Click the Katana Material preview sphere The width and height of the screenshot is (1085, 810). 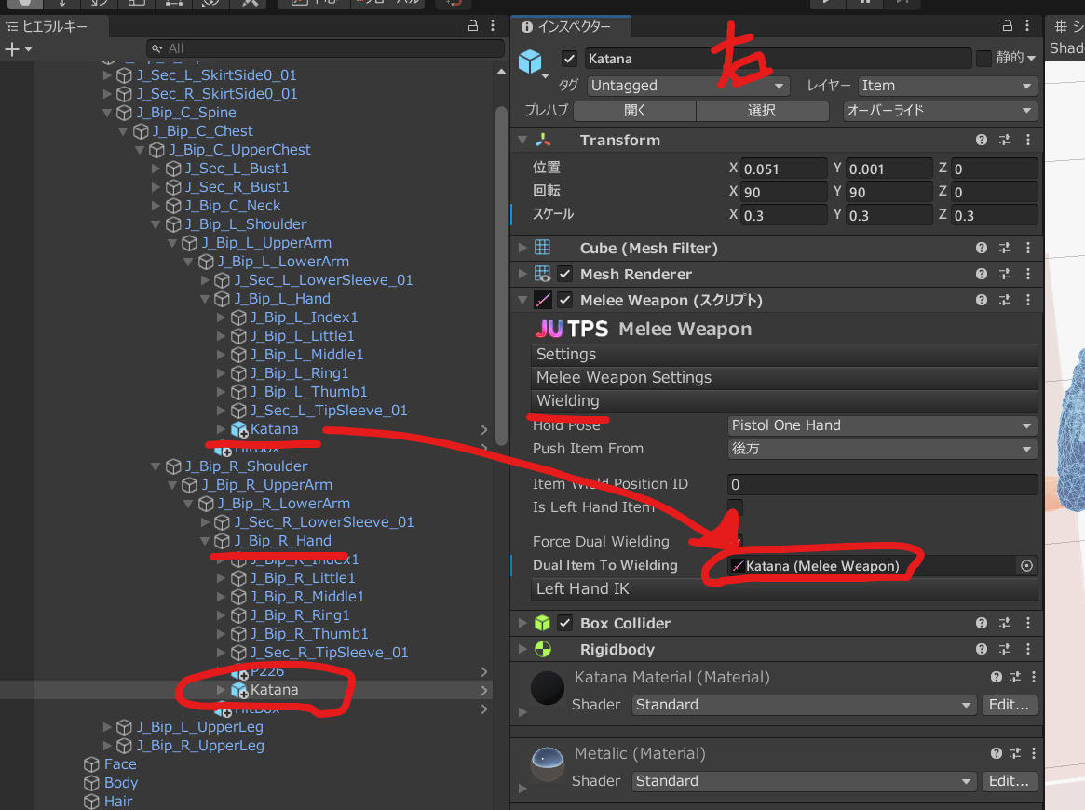[x=548, y=688]
